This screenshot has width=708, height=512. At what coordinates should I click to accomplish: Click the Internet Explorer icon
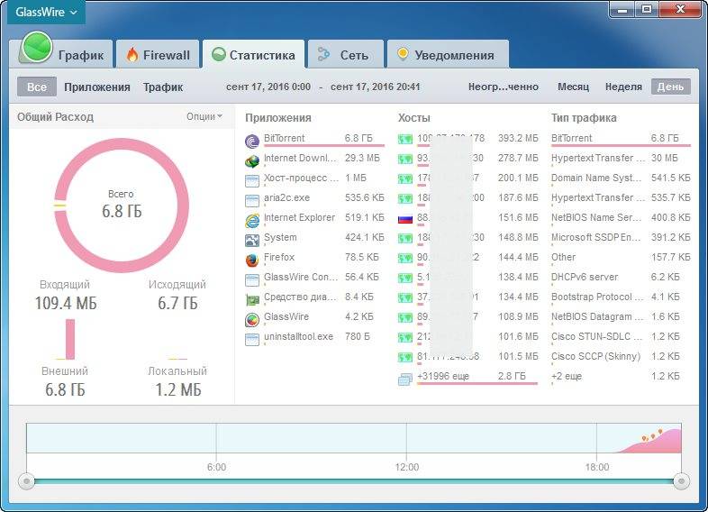pyautogui.click(x=252, y=221)
